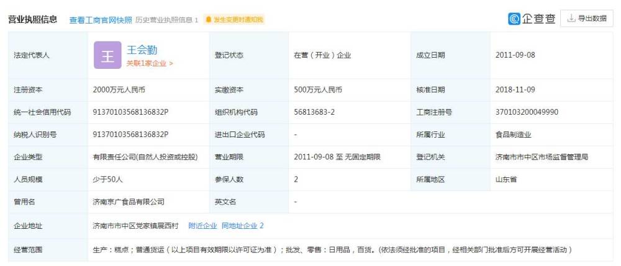The height and width of the screenshot is (266, 621).
Task: Click industry value 食品制造业
Action: (x=513, y=135)
